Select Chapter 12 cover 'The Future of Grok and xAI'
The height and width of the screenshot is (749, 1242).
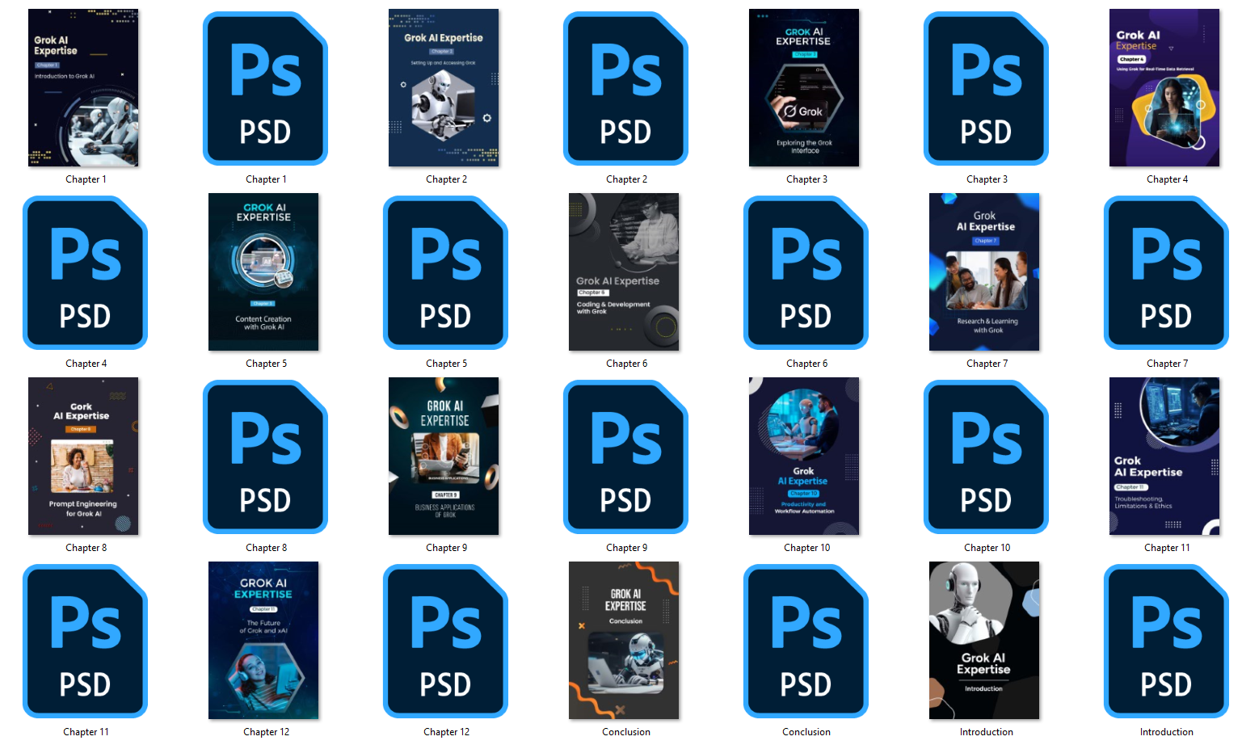tap(263, 640)
